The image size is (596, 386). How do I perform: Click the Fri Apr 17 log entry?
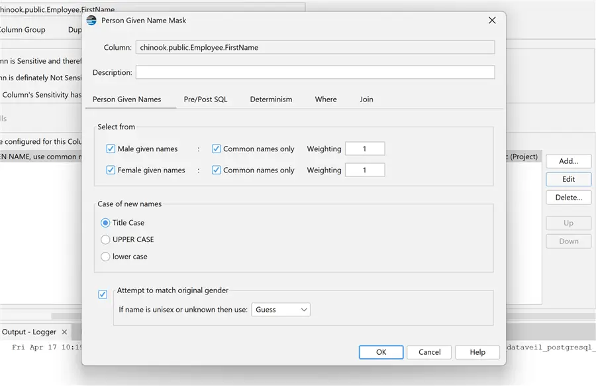click(47, 347)
